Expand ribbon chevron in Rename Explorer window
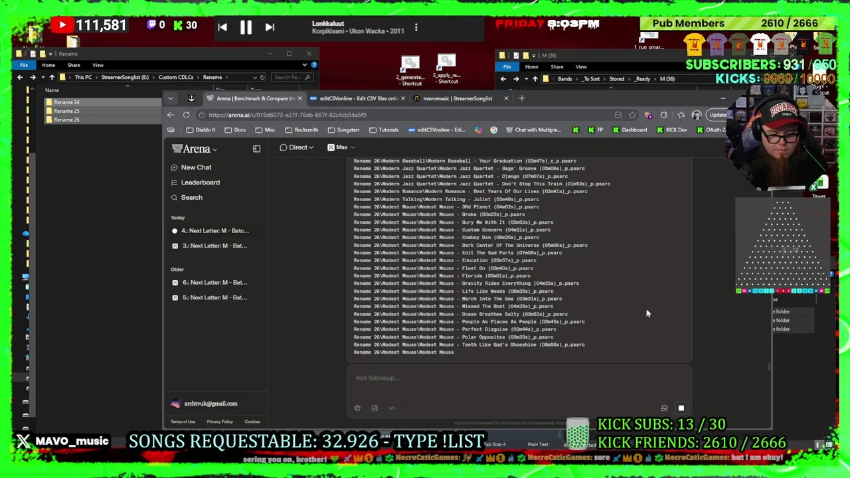Viewport: 850px width, 478px height. (x=304, y=65)
